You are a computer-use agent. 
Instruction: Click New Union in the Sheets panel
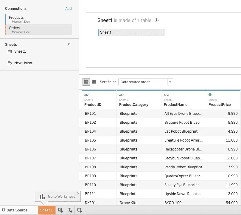[22, 63]
